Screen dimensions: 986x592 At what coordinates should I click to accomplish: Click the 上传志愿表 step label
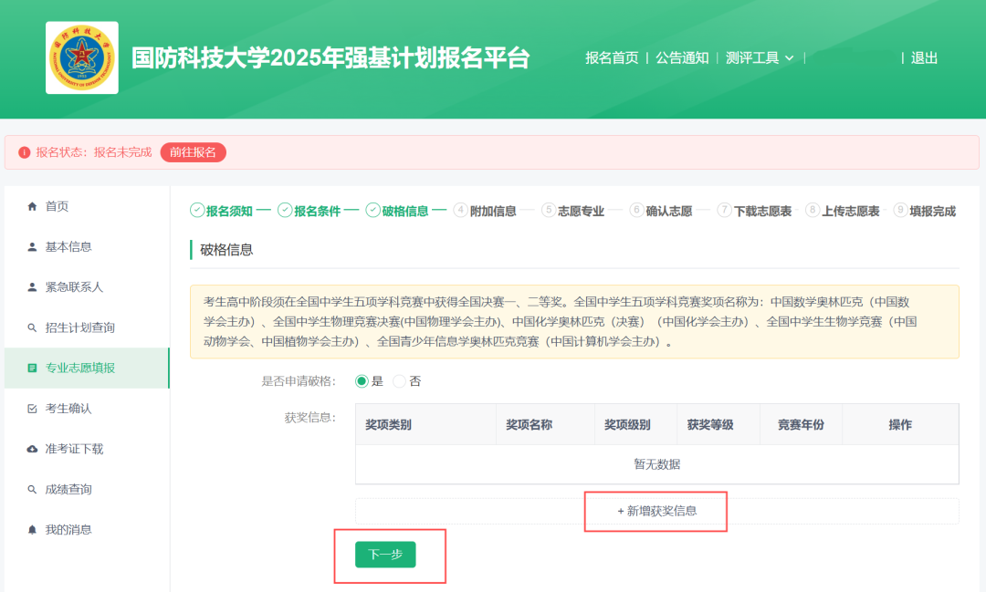[x=851, y=211]
